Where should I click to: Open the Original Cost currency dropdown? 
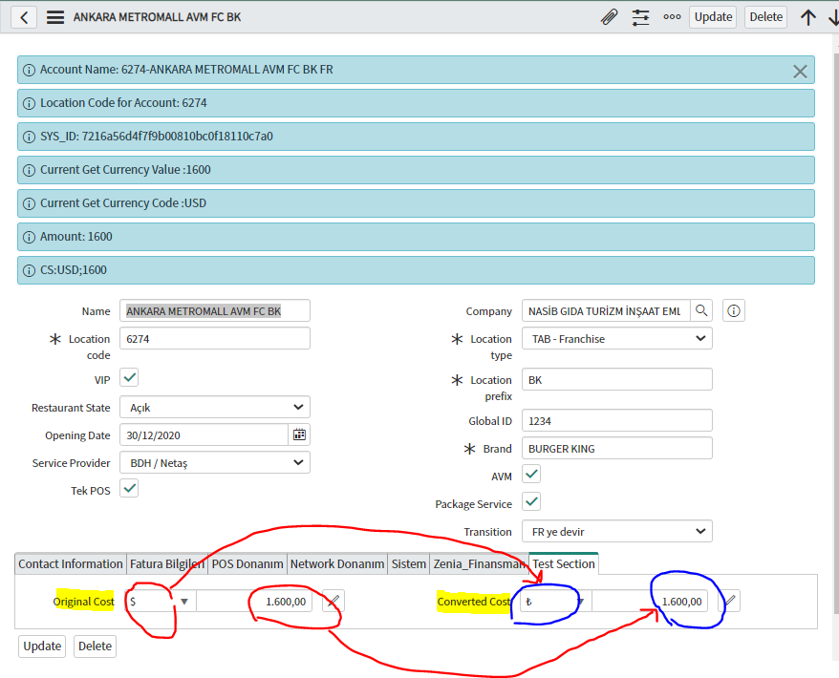pyautogui.click(x=184, y=601)
